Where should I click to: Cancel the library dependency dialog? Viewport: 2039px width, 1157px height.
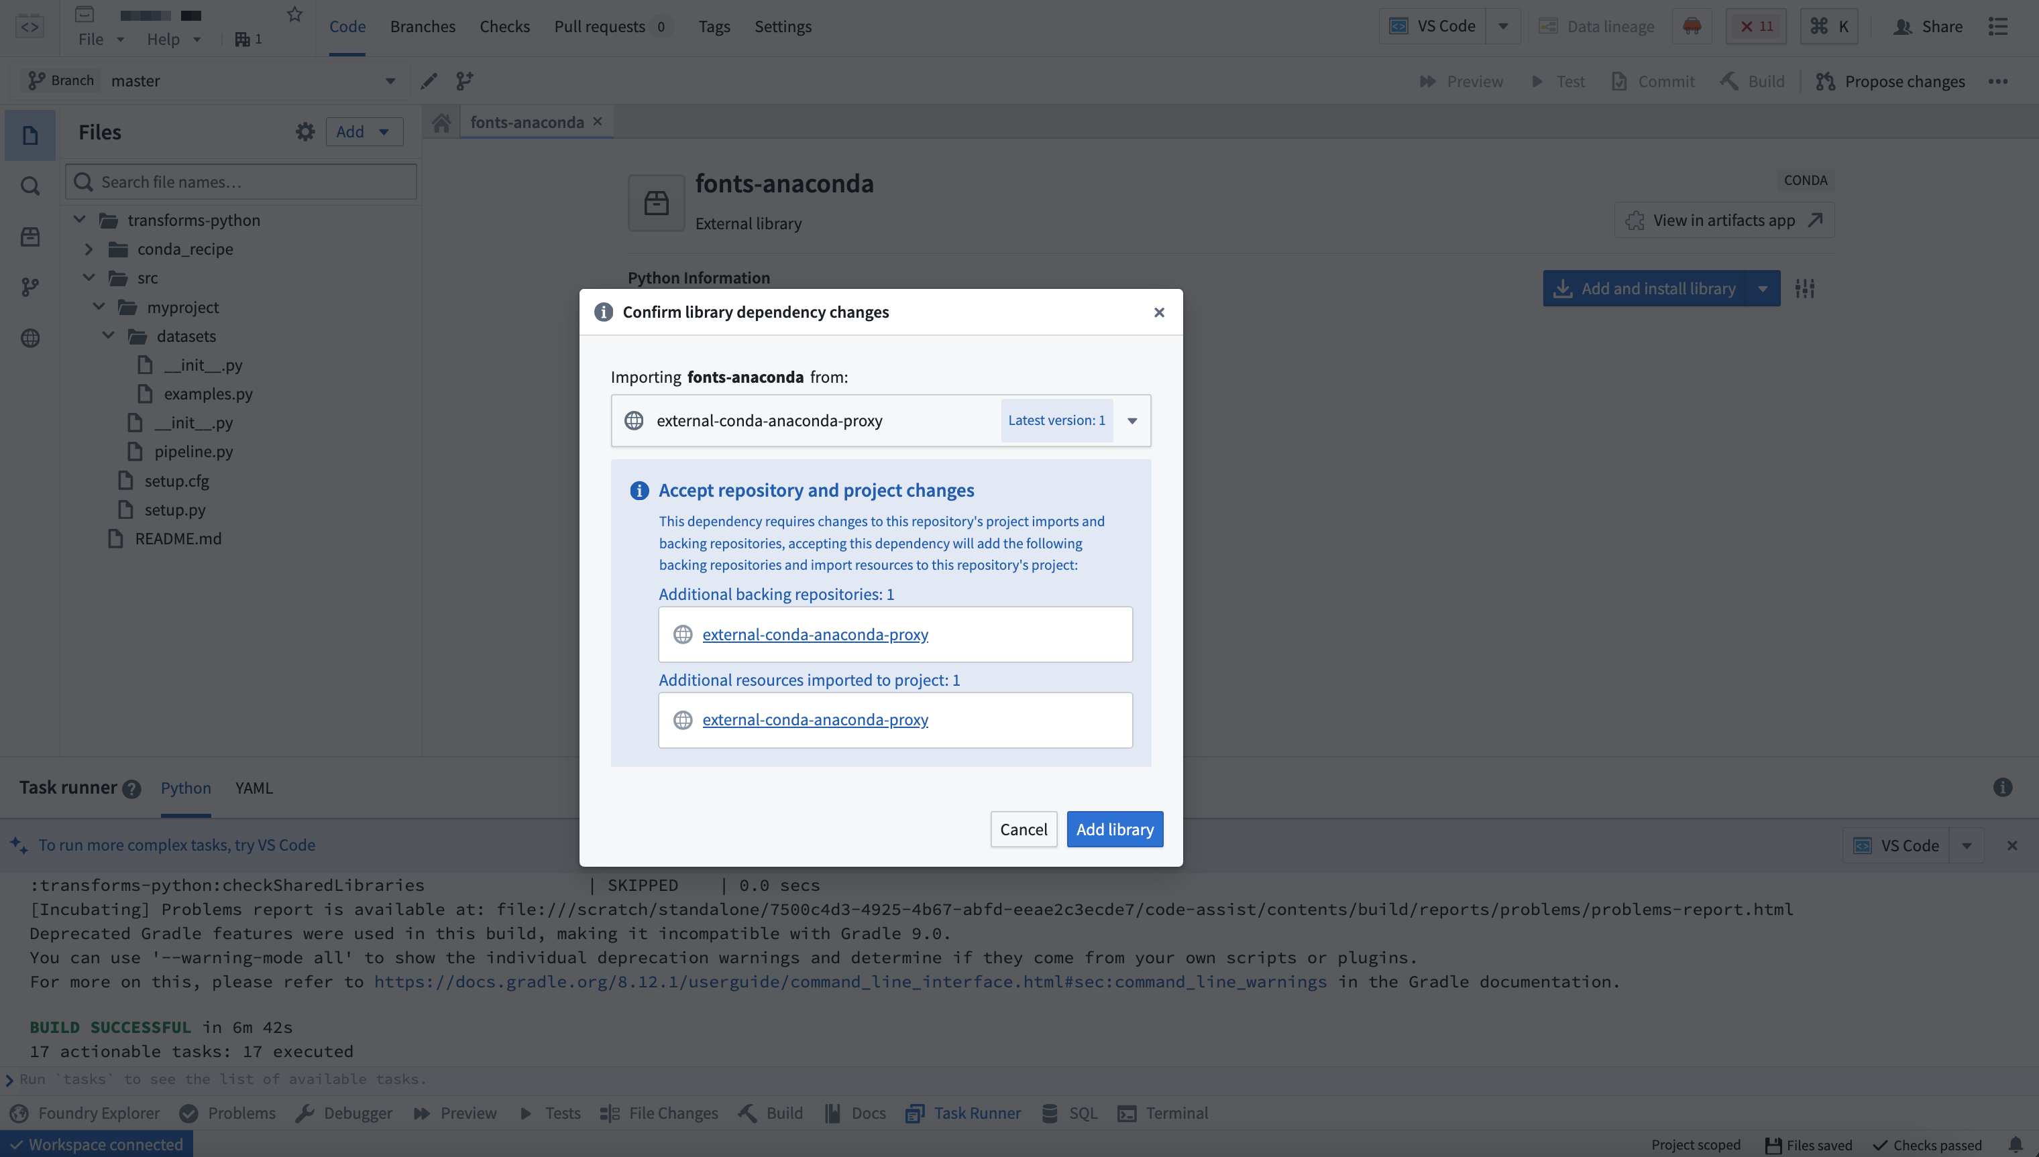[1024, 829]
